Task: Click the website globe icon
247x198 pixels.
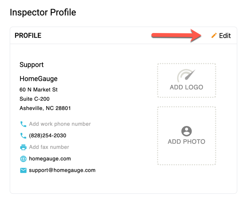Action: 23,159
